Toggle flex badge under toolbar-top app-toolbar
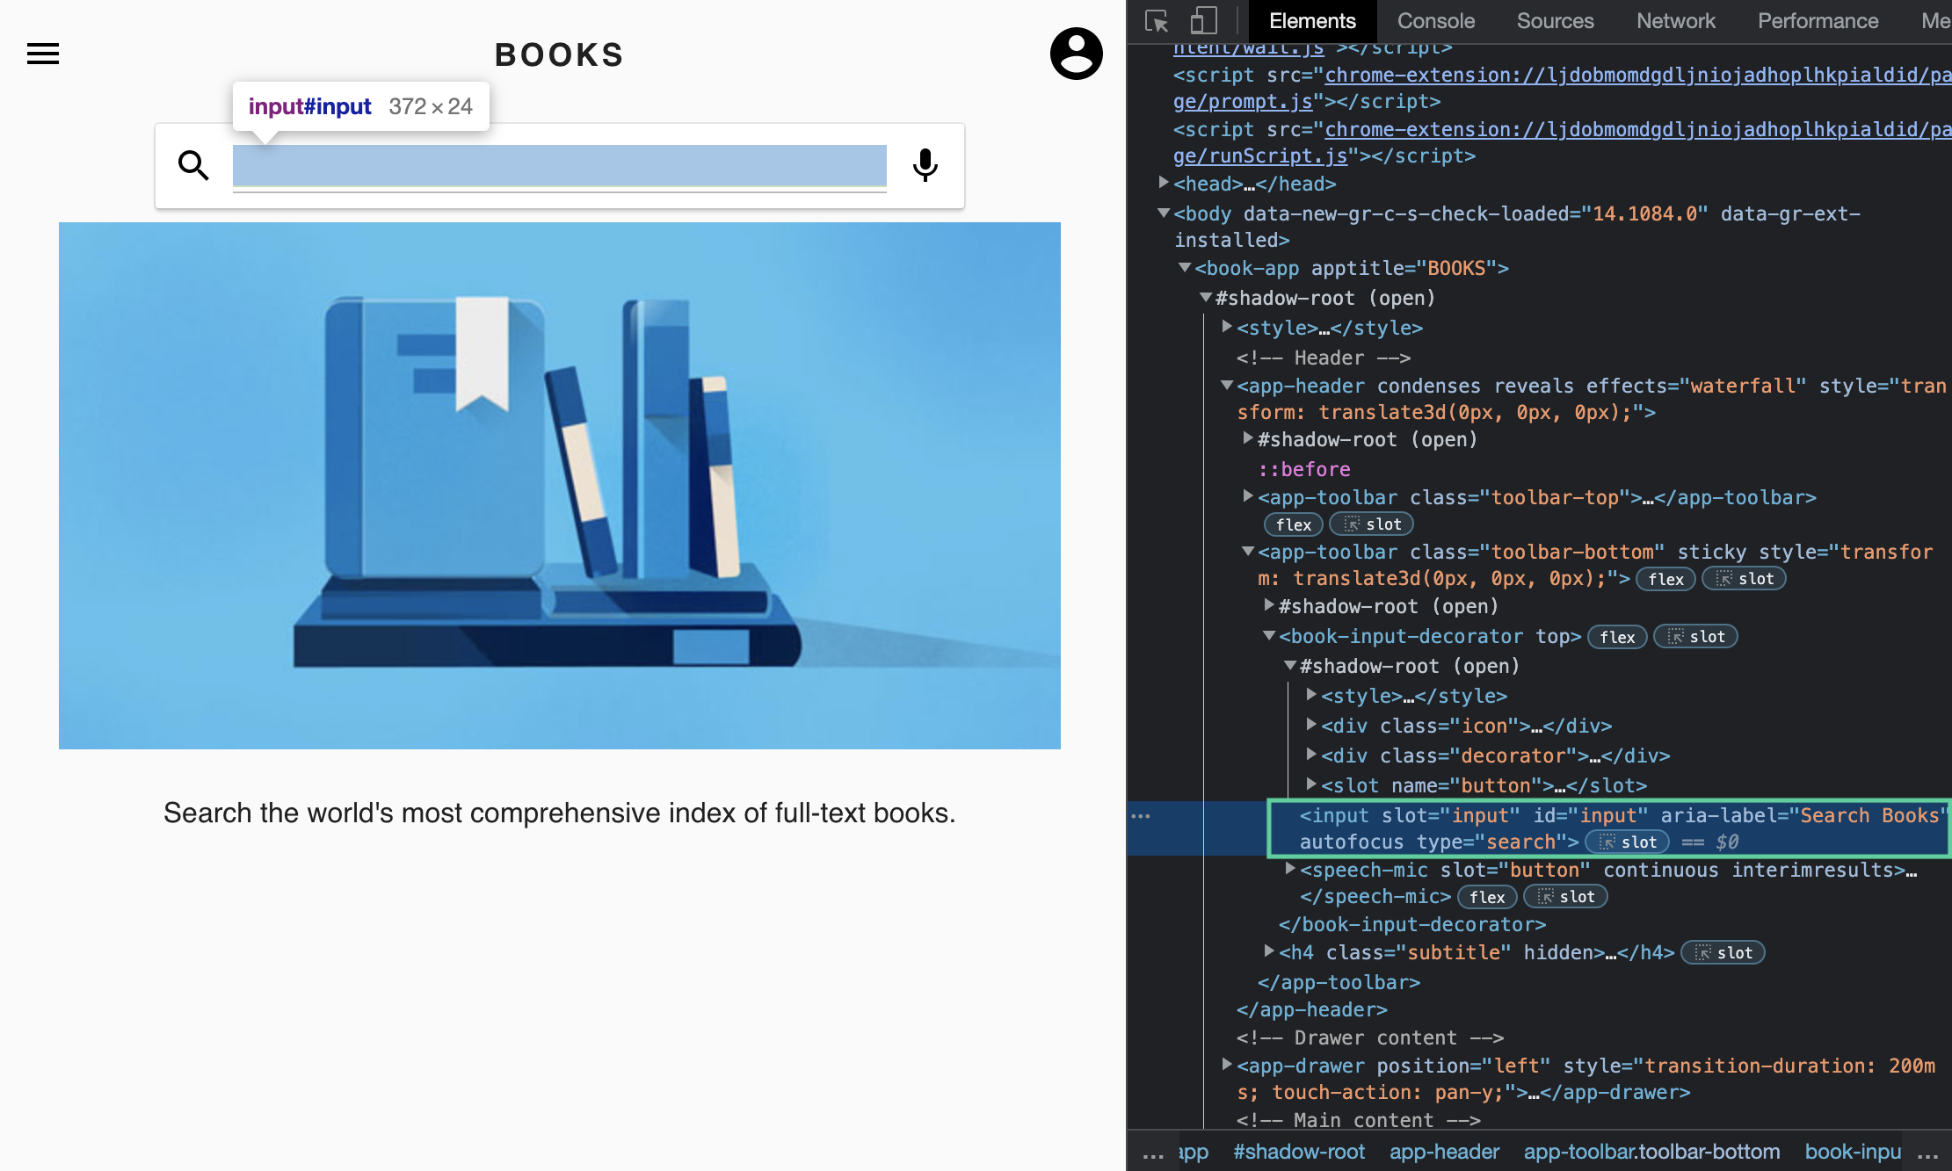This screenshot has width=1952, height=1171. [1293, 524]
